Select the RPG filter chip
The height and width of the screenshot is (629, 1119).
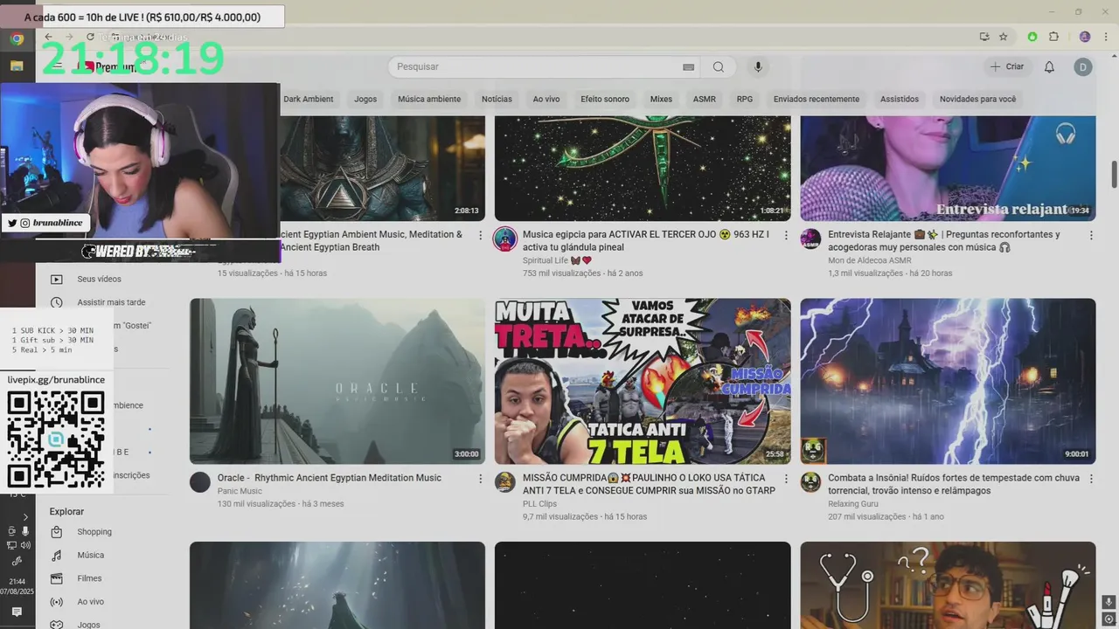(745, 99)
